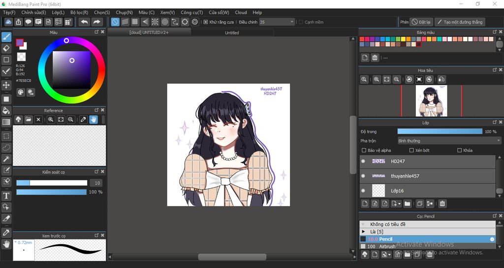Open the Help menu
The image size is (504, 268).
coord(257,12)
